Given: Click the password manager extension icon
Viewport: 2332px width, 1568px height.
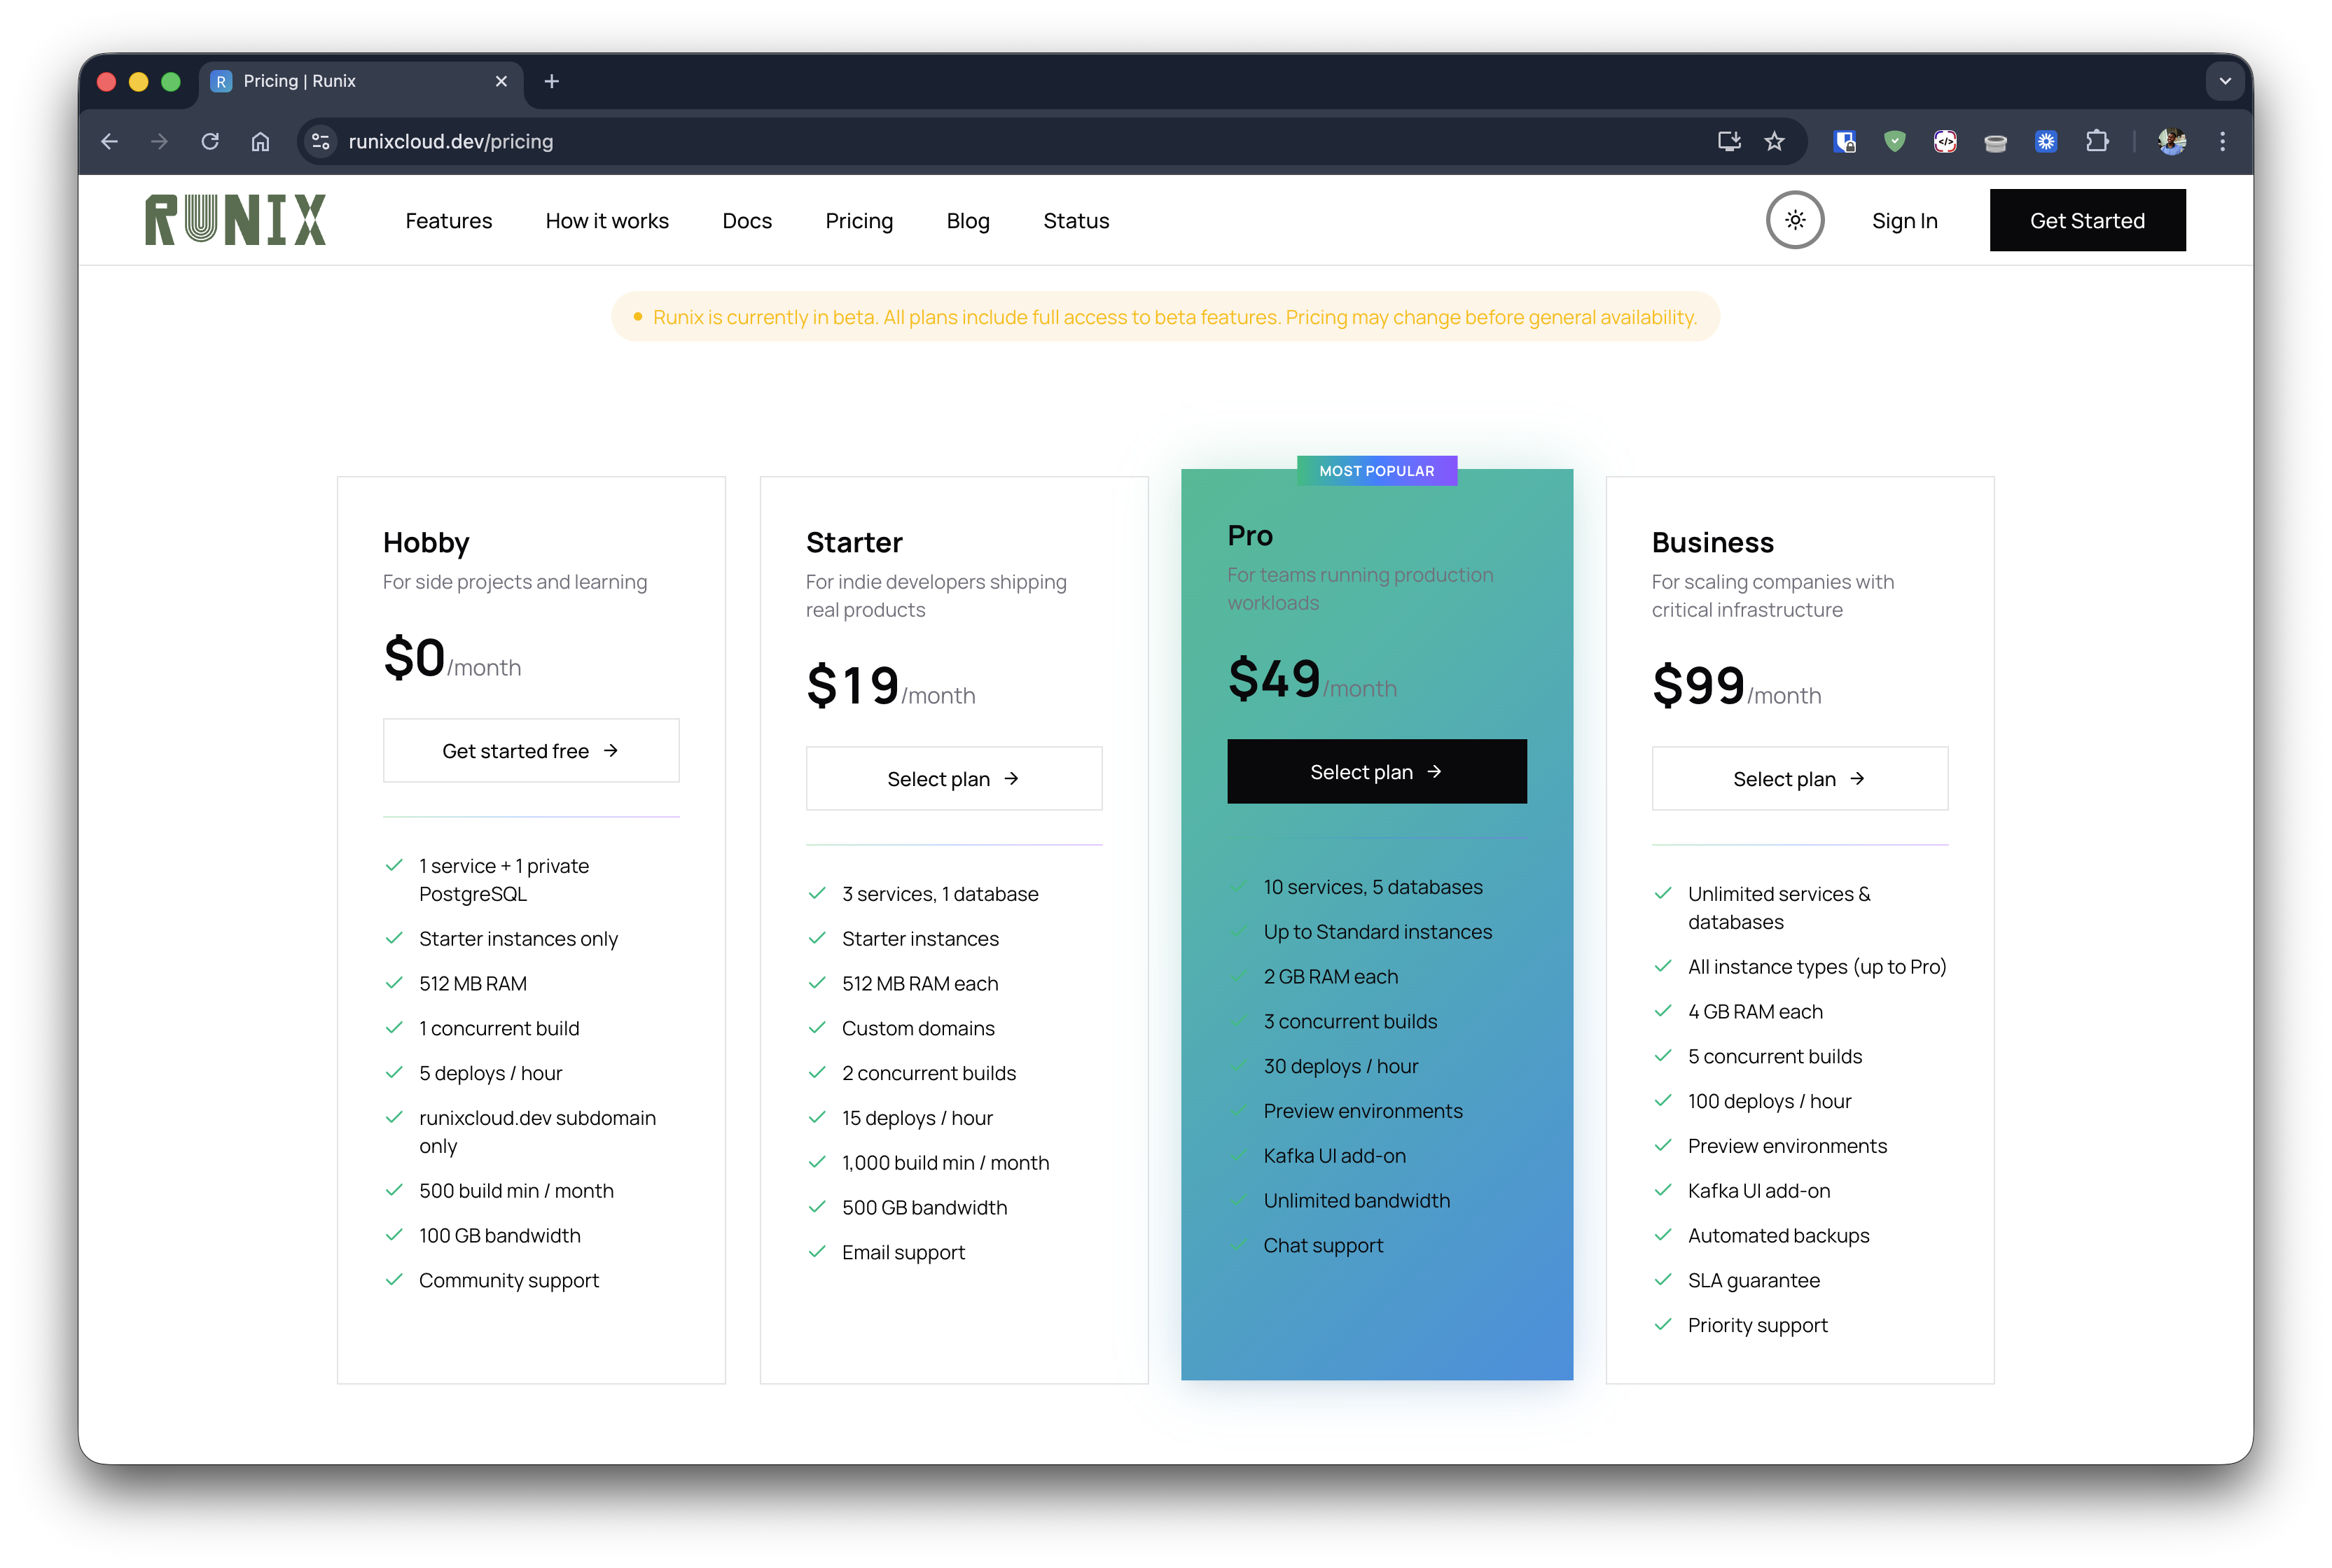Looking at the screenshot, I should coord(1846,141).
